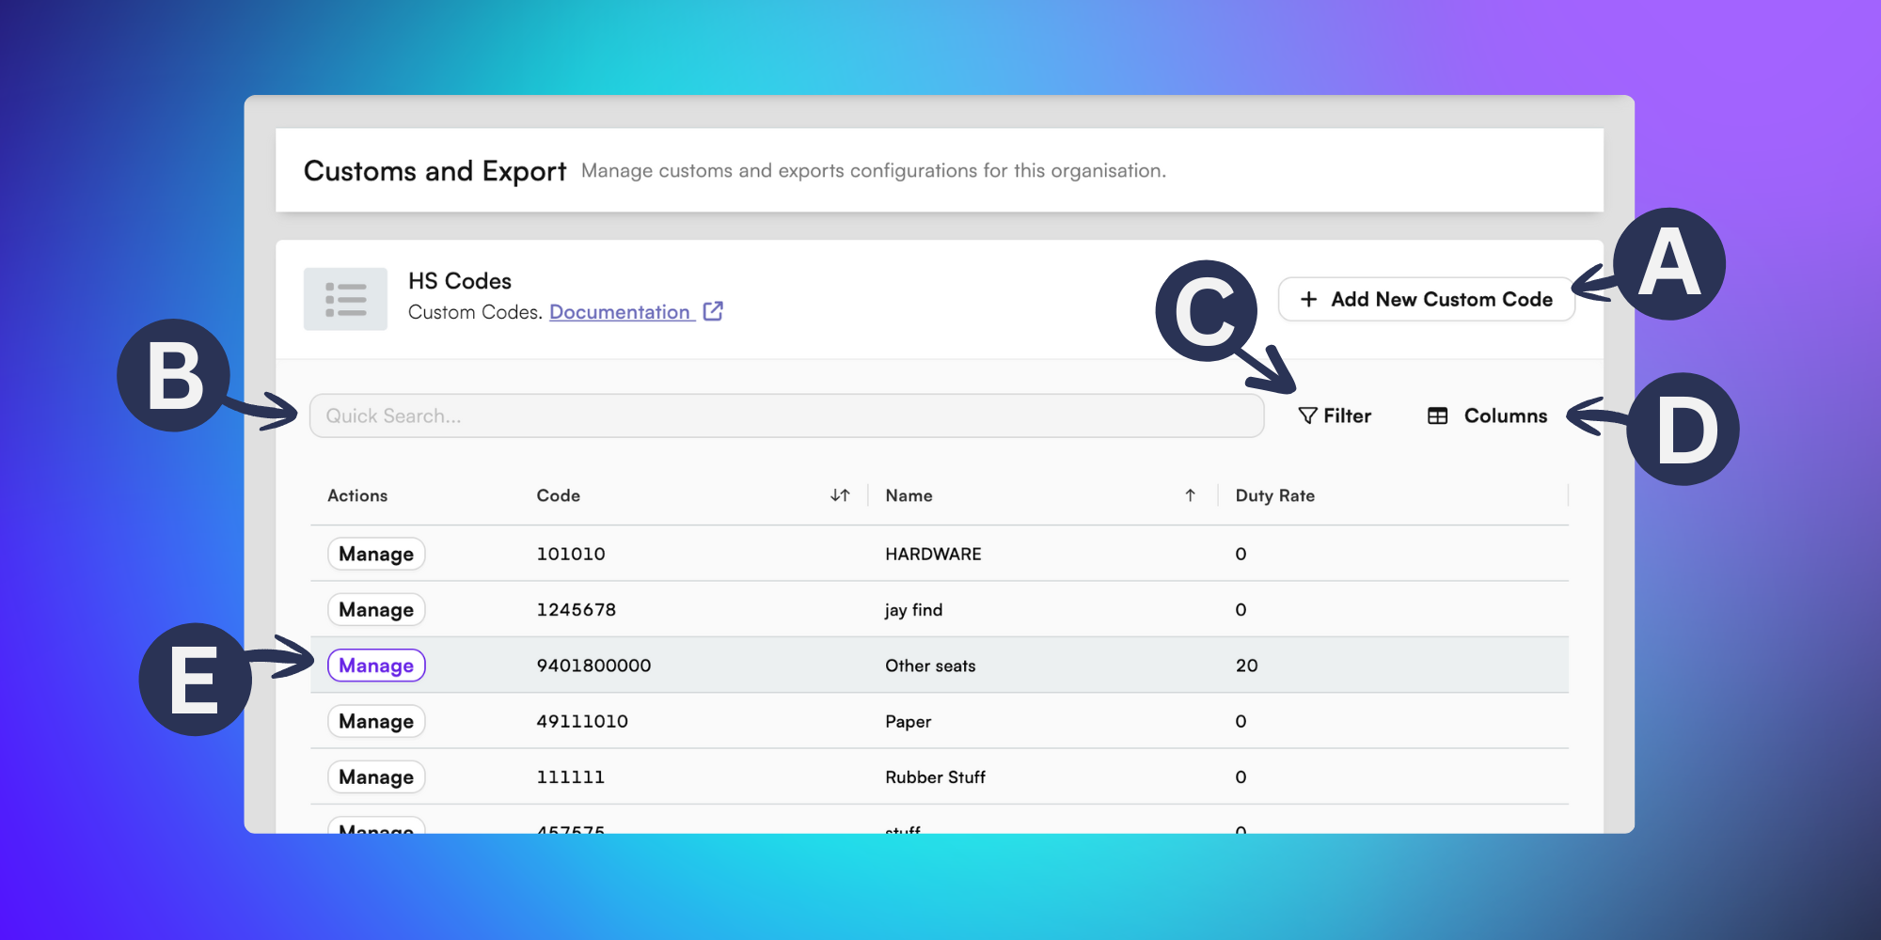Click the Other seats name cell
Screen dimensions: 1881x940
tap(930, 666)
